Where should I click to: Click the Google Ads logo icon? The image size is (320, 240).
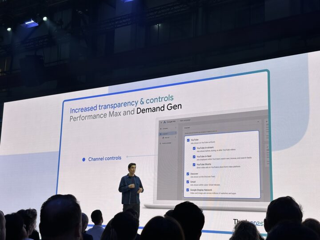coord(165,122)
